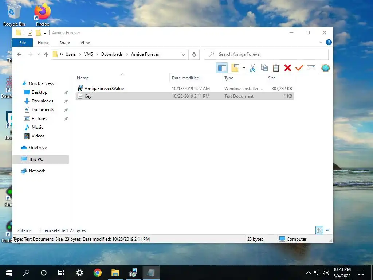Open Cortana circle on taskbar
Screen dimensions: 373x280
coord(44,273)
